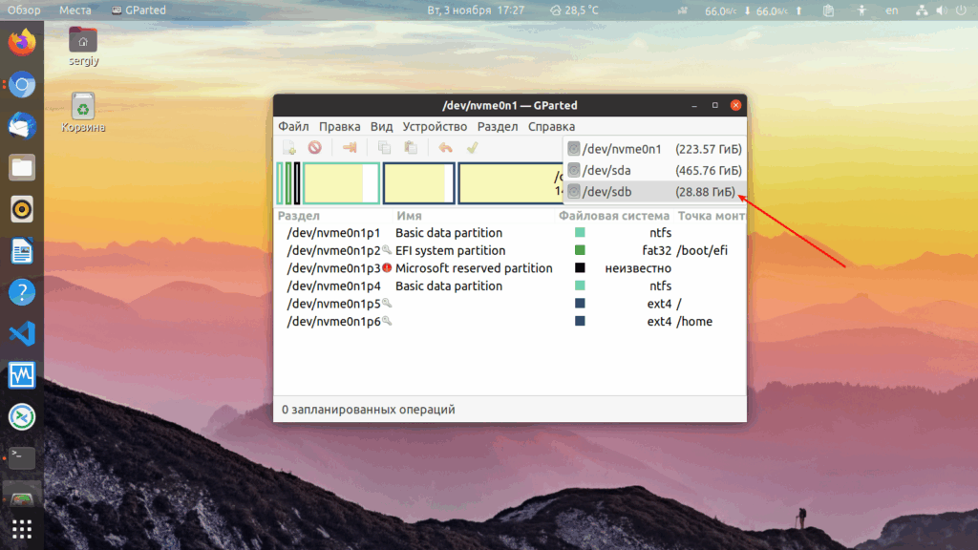Click the Apply all operations checkmark icon
Image resolution: width=978 pixels, height=550 pixels.
pos(472,148)
